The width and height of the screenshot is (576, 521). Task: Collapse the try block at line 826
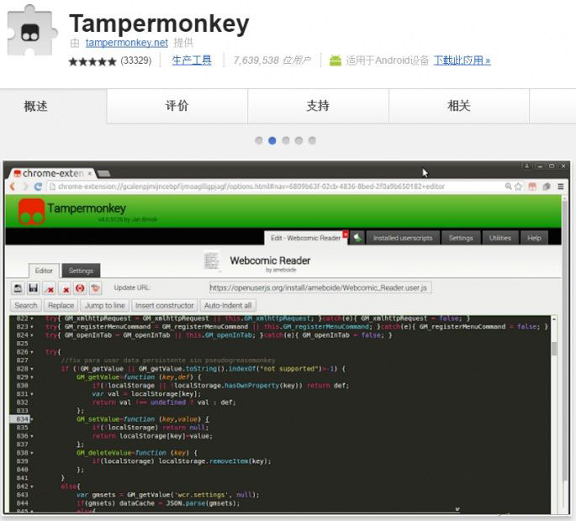(32, 352)
